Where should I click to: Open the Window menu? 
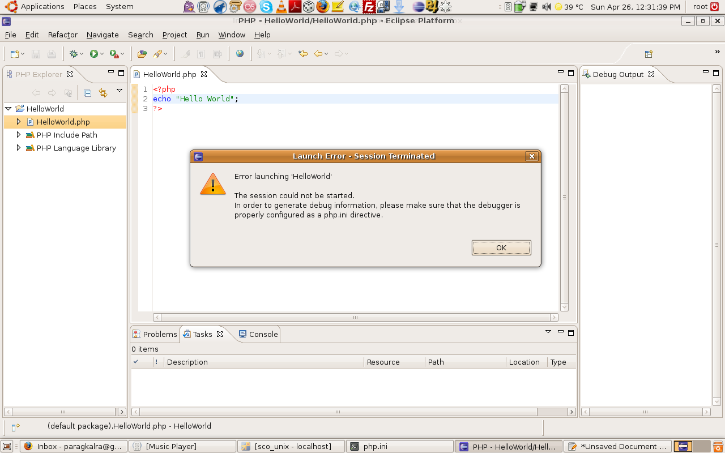[x=232, y=35]
